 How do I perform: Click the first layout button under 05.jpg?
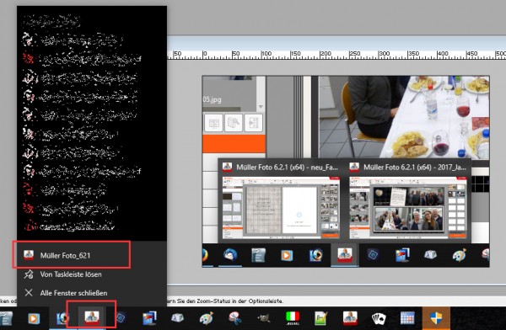point(213,122)
